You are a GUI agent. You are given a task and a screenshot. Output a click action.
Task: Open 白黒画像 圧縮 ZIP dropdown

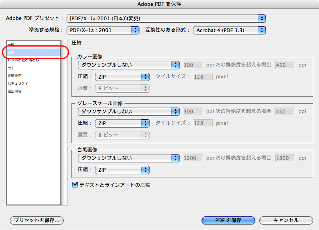122,170
